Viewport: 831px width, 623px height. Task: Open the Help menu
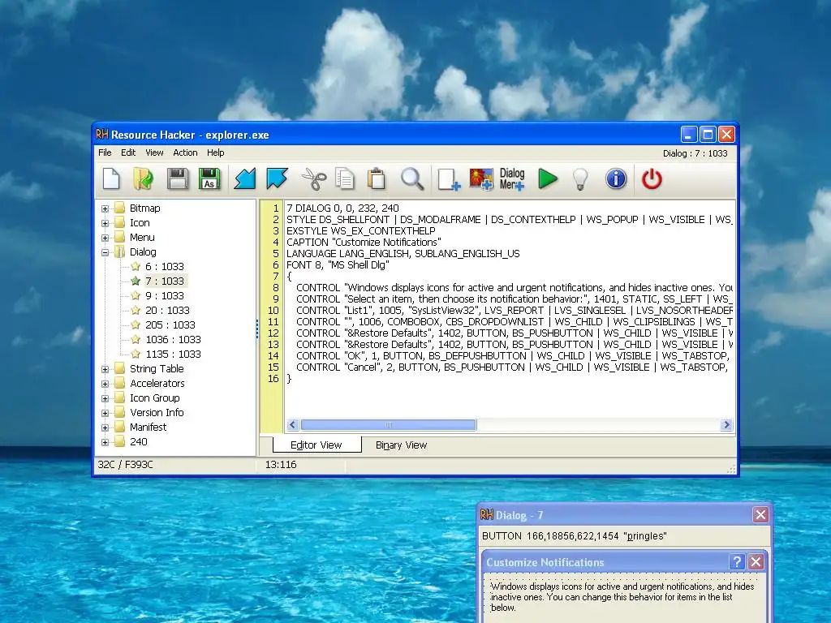215,153
